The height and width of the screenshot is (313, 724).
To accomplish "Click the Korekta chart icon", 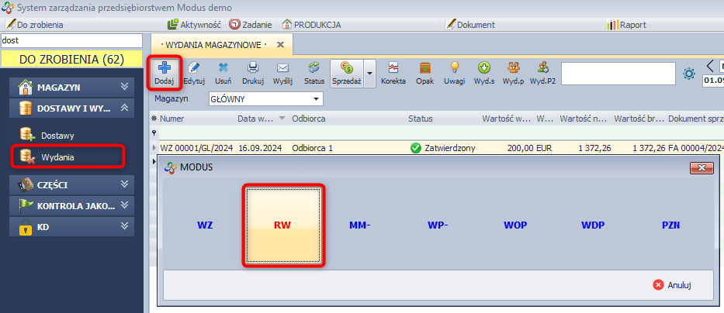I will click(393, 67).
